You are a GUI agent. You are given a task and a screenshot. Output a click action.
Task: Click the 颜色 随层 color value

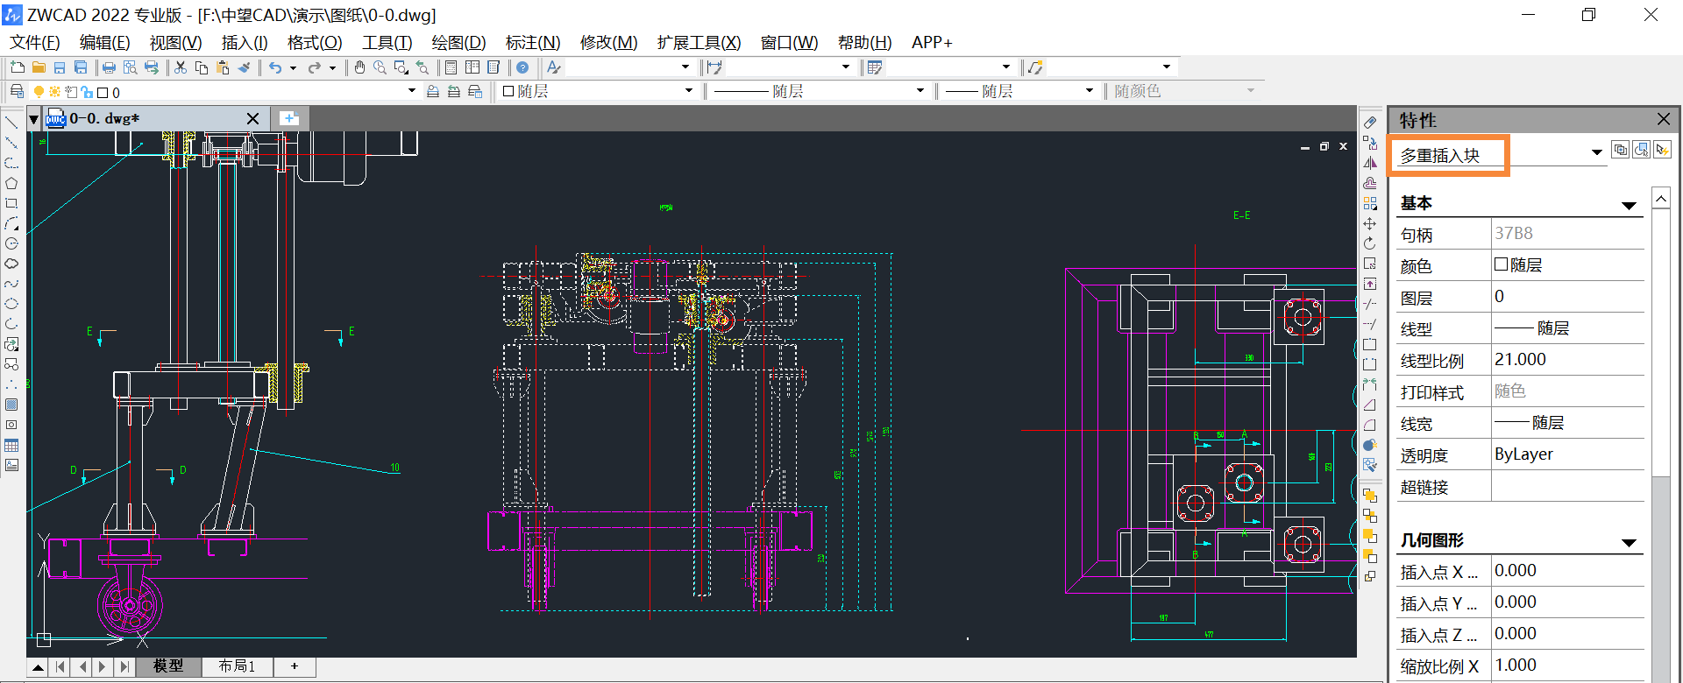pos(1567,265)
